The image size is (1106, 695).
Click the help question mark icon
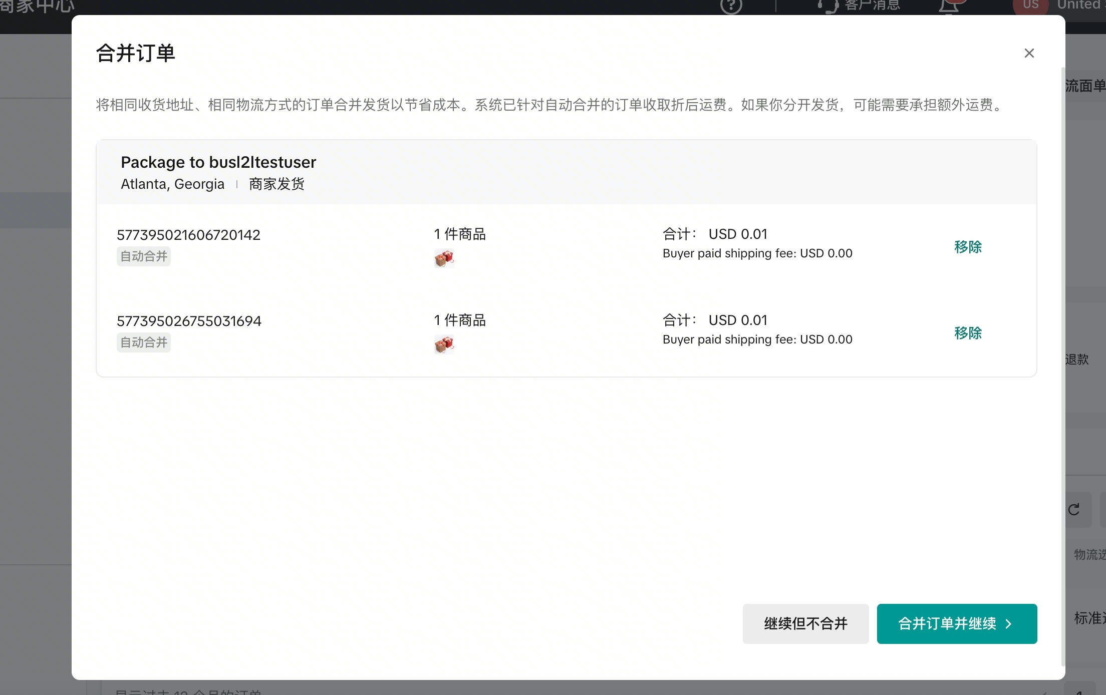point(731,6)
